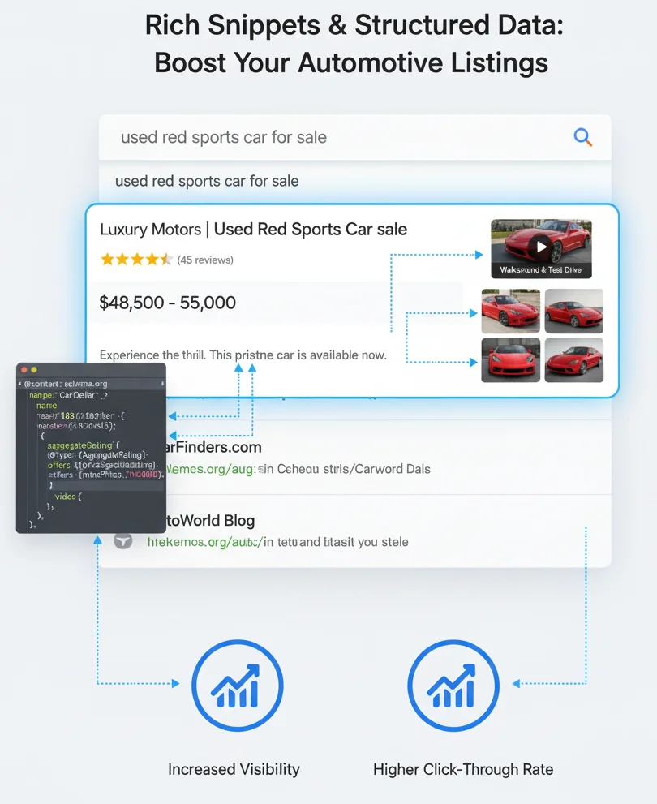
Task: Collapse the schema.org block via the left arrow
Action: (20, 384)
